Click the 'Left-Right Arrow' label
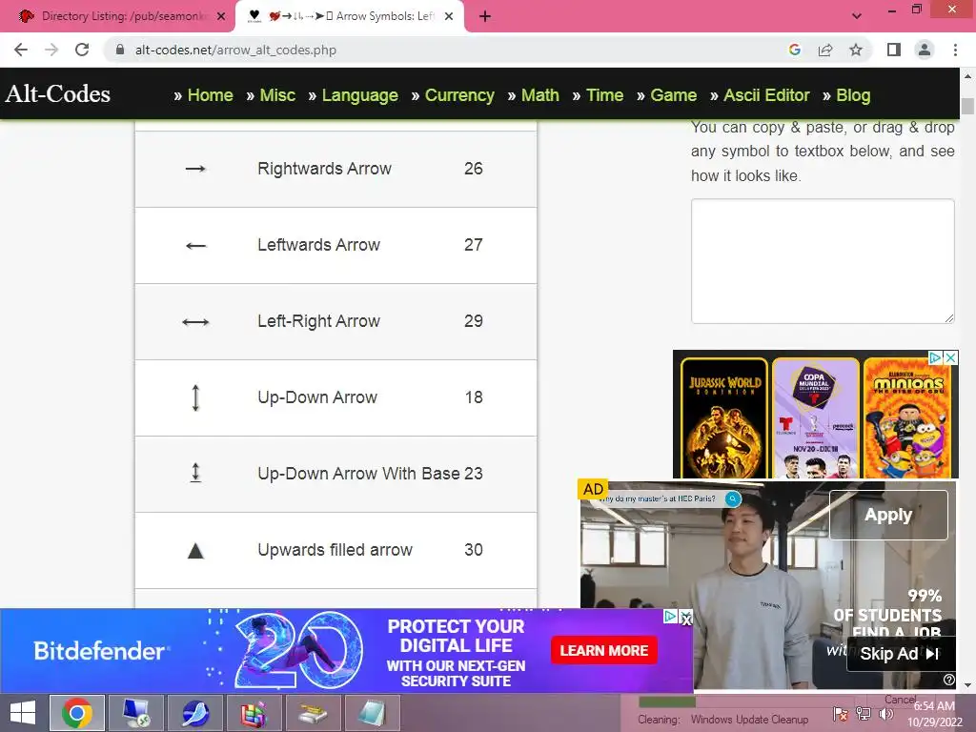 click(x=318, y=321)
